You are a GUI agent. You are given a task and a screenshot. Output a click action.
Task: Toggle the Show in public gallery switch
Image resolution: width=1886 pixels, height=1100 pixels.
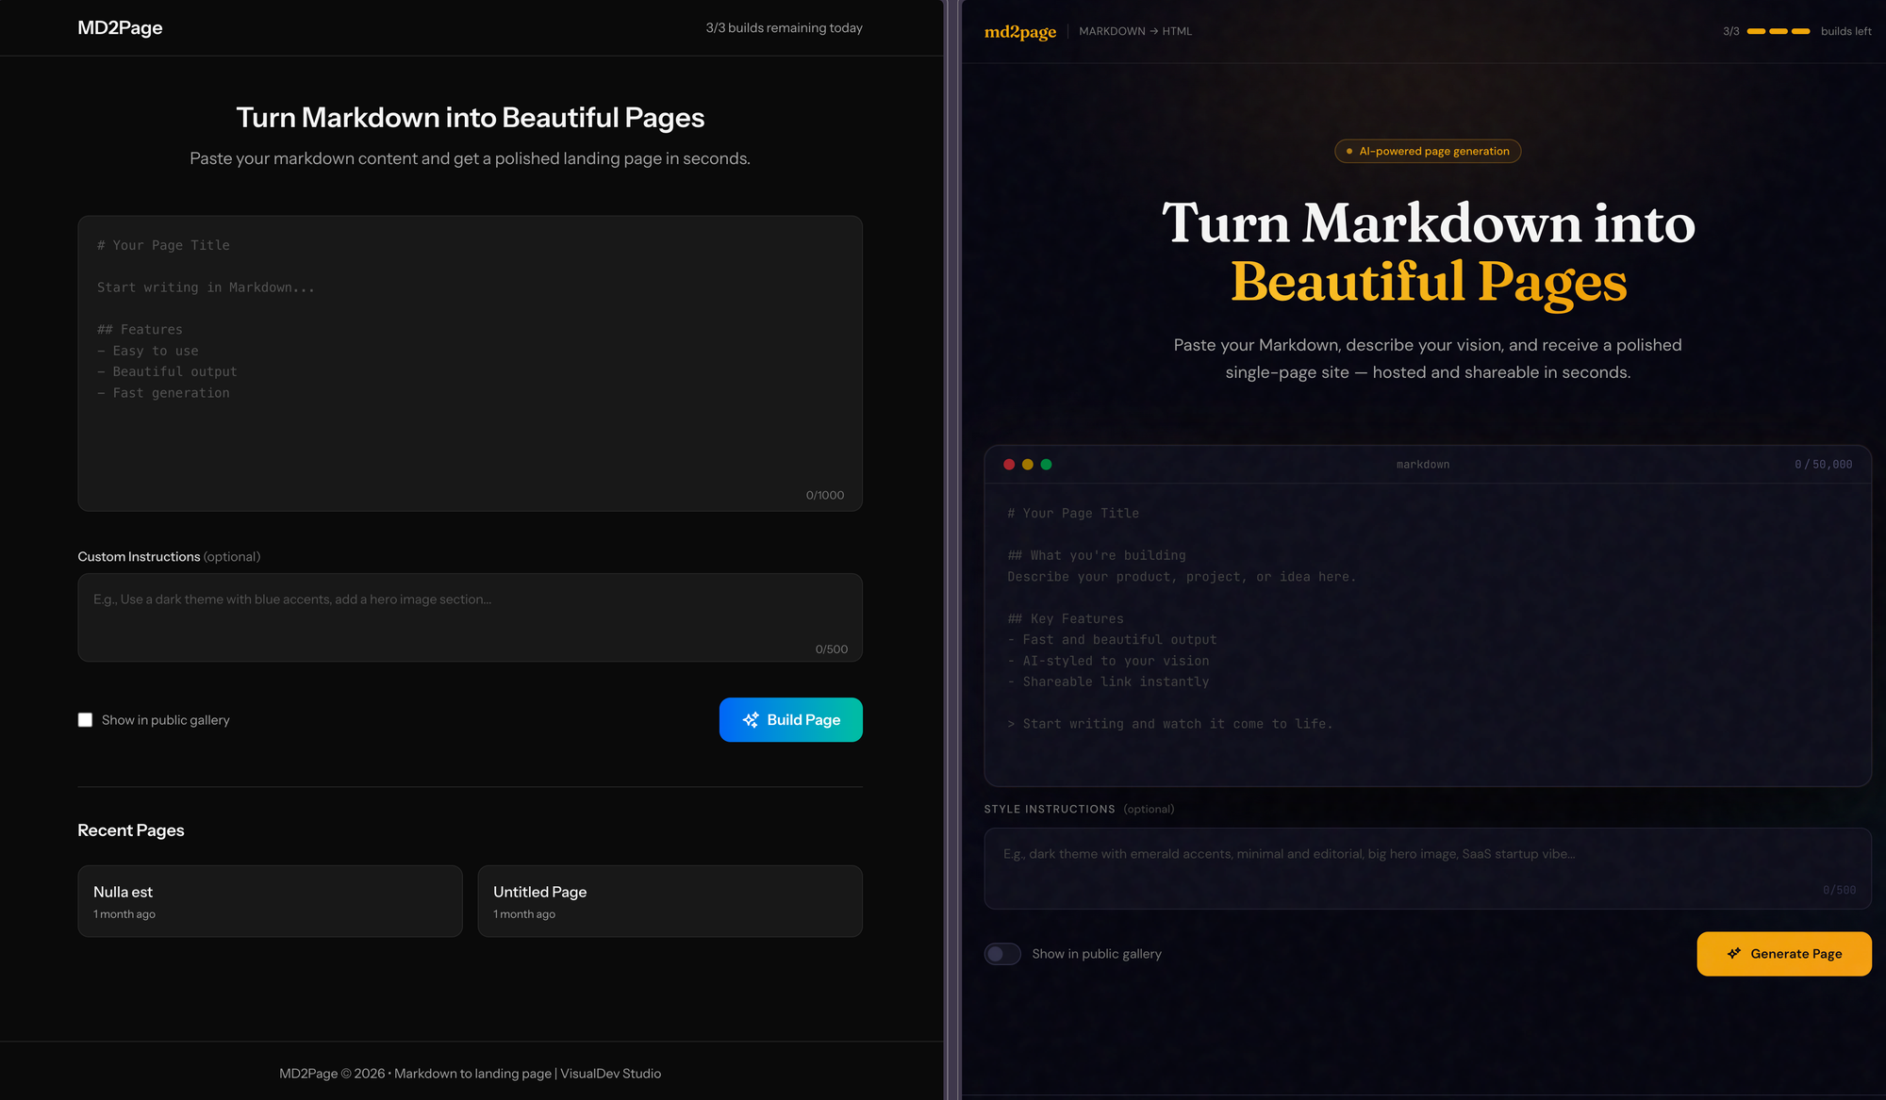tap(1002, 954)
